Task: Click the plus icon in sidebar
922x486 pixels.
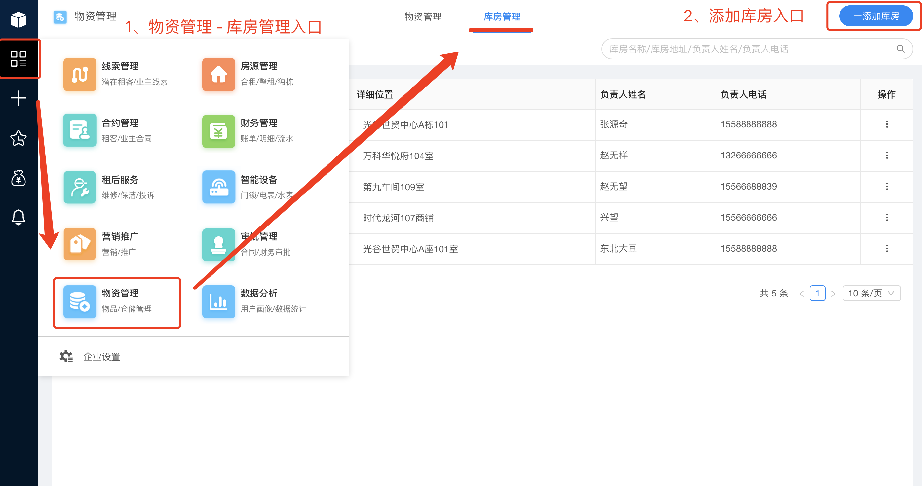Action: 18,98
